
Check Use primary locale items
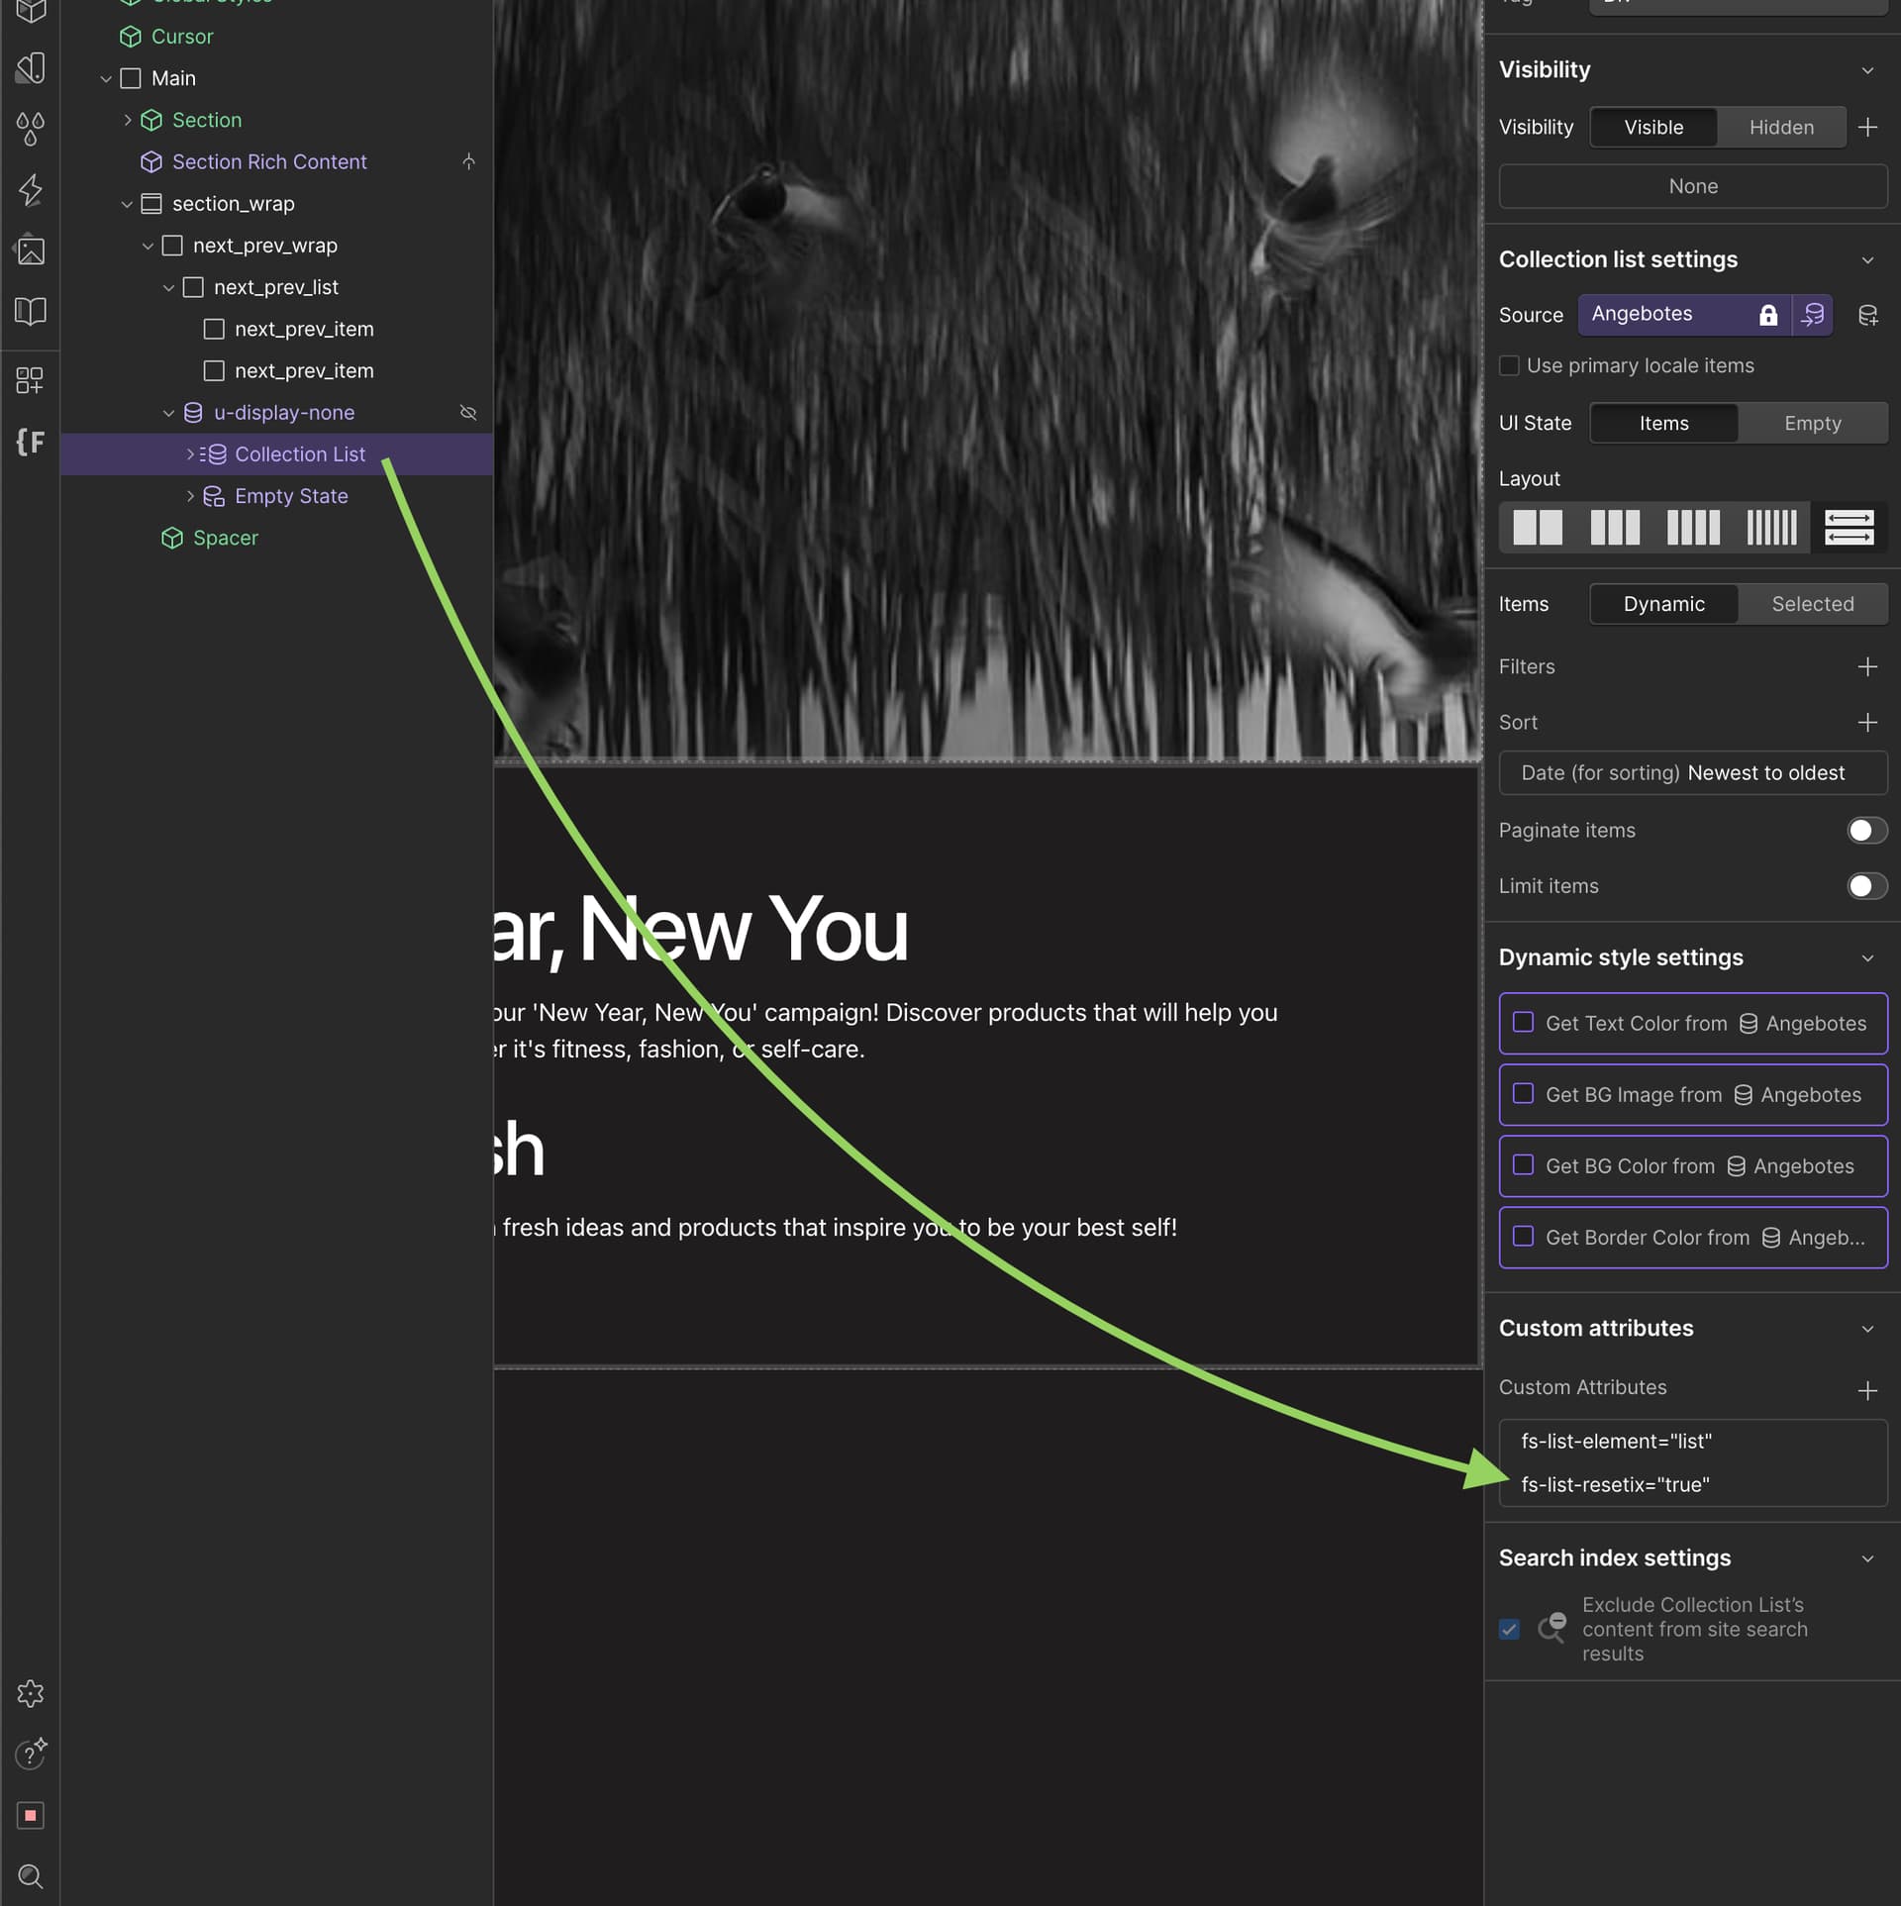pyautogui.click(x=1509, y=365)
